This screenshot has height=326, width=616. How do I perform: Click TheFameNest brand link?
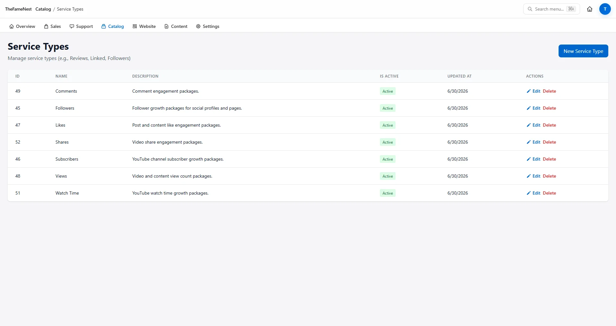click(18, 9)
